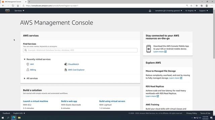Click the taskbar search icon

(8, 118)
